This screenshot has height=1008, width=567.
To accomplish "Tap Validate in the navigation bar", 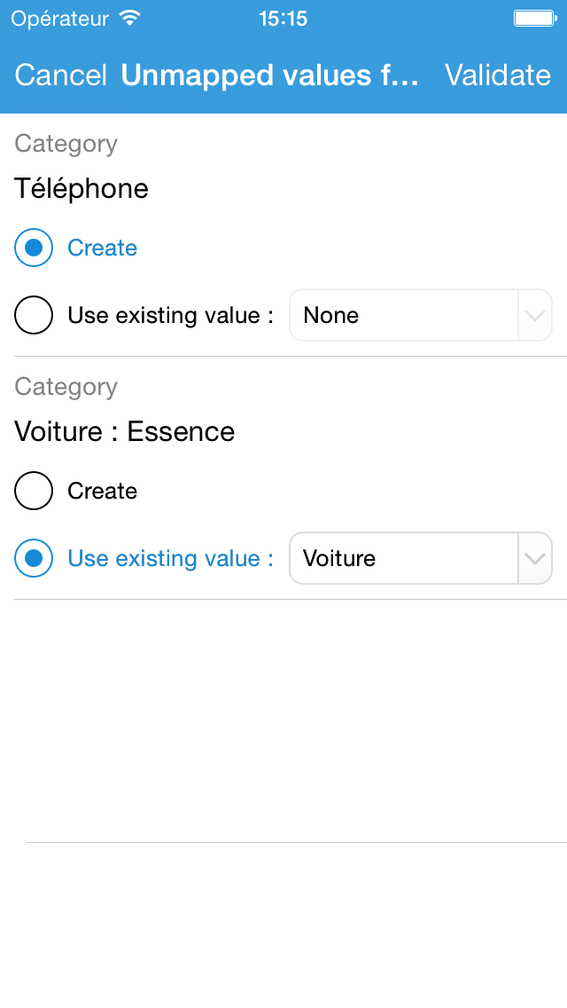I will tap(497, 75).
